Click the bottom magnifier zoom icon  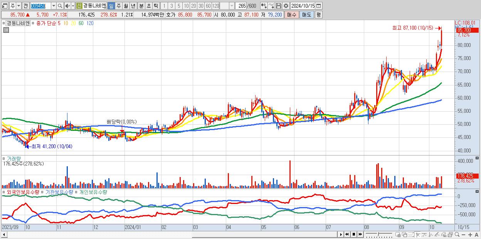point(457,235)
